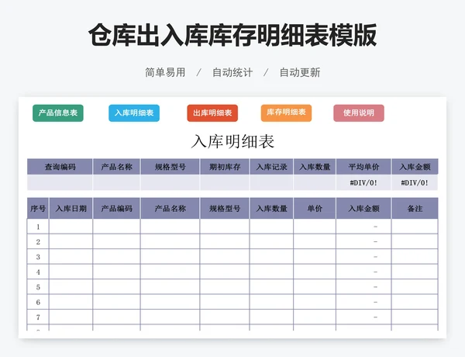Select row number 5 cell
This screenshot has height=357, width=465.
(38, 287)
